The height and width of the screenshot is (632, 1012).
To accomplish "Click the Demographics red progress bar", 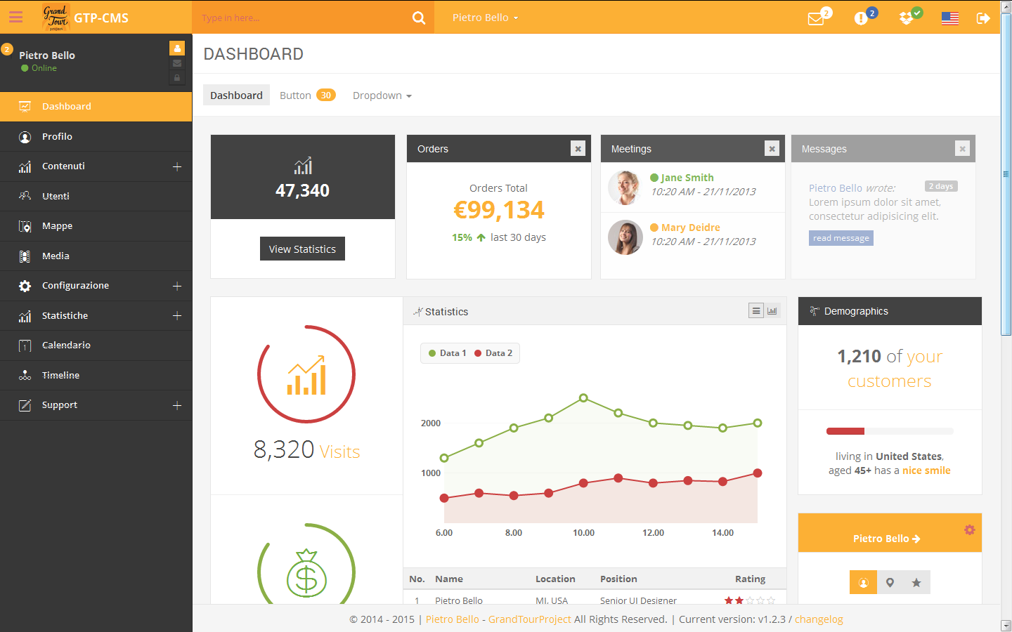I will tap(845, 431).
